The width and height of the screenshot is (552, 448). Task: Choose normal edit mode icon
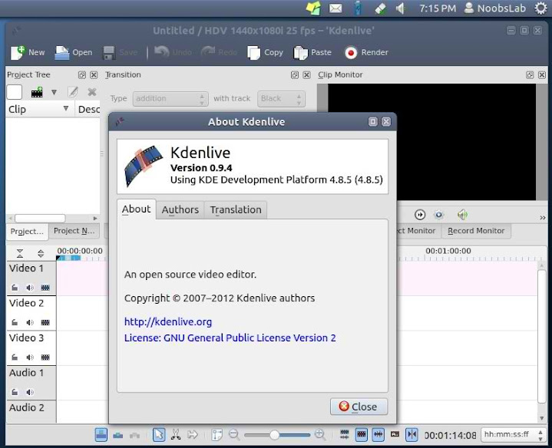pos(101,435)
